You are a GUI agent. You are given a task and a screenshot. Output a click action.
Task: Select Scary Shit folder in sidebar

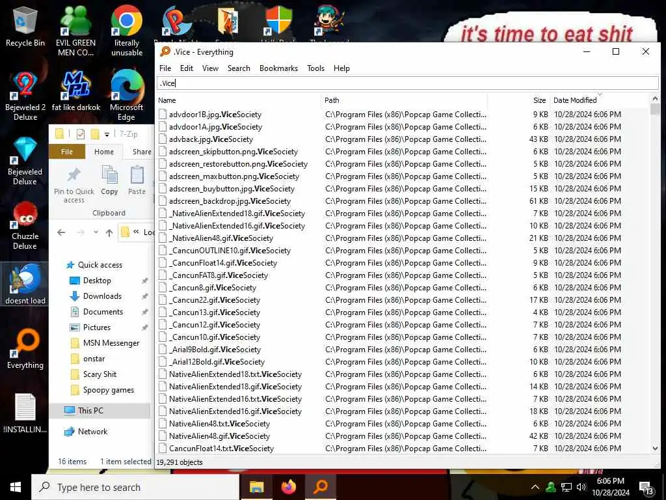pos(100,374)
